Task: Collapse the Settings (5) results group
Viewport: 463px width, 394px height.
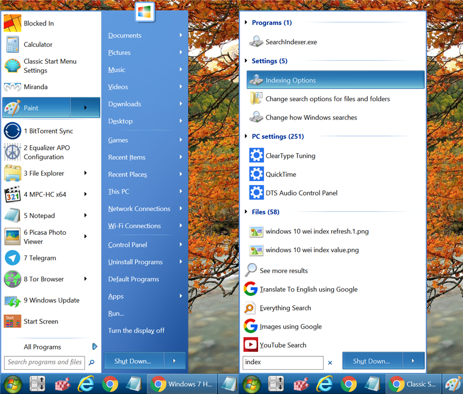Action: click(245, 61)
